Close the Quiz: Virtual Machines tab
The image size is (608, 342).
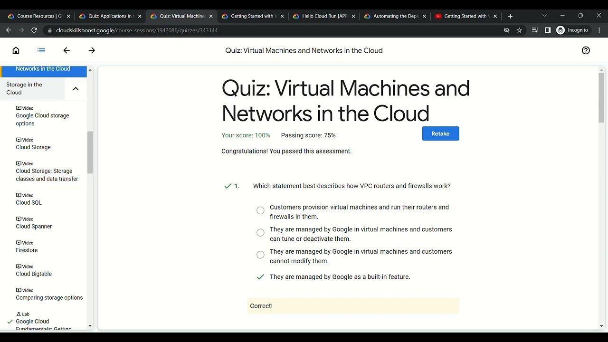(211, 16)
